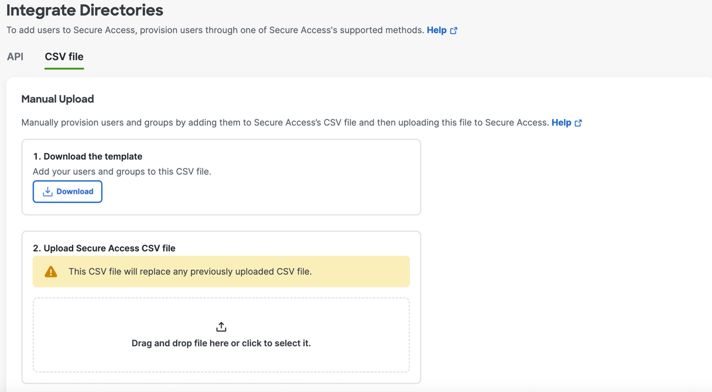
Task: Click 'Add your users and groups' instruction text
Action: tap(122, 172)
